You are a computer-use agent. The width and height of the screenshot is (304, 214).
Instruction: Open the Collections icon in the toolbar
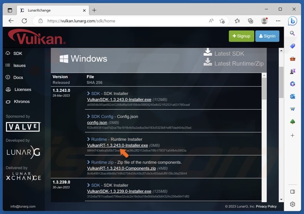[x=251, y=21]
